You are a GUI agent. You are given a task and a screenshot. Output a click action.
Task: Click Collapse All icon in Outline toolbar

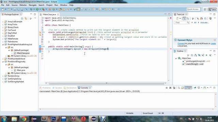coord(192,55)
